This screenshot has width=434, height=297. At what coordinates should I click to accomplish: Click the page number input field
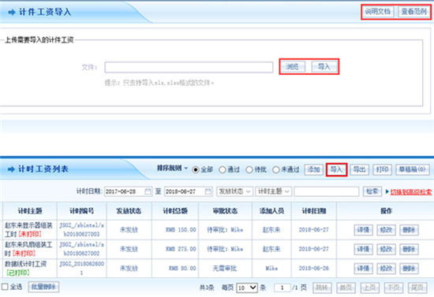pyautogui.click(x=282, y=288)
